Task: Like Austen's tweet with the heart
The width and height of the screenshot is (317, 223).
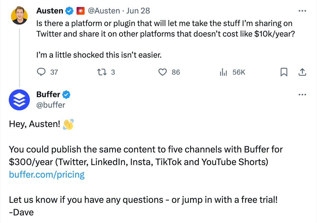Action: tap(162, 72)
